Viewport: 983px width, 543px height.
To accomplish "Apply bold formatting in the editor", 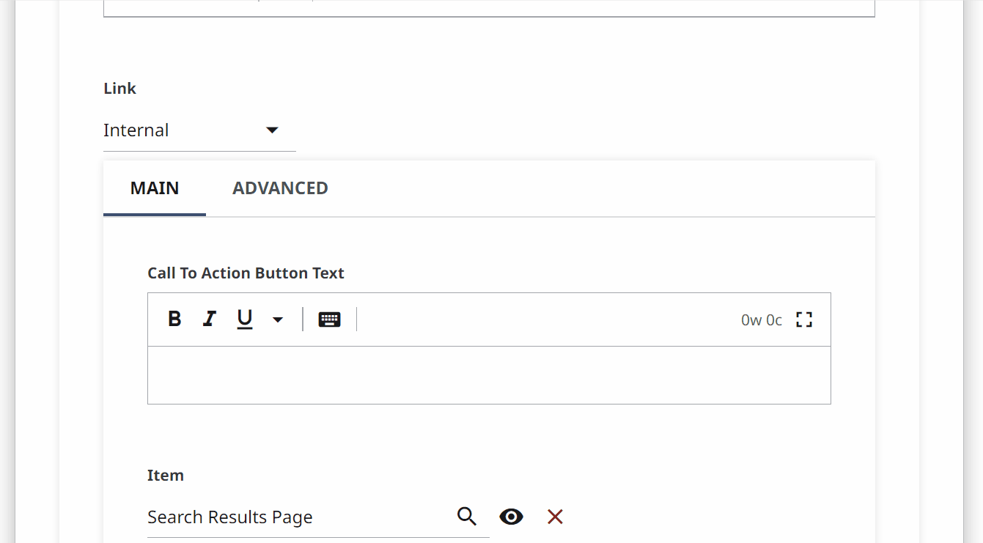I will tap(174, 319).
